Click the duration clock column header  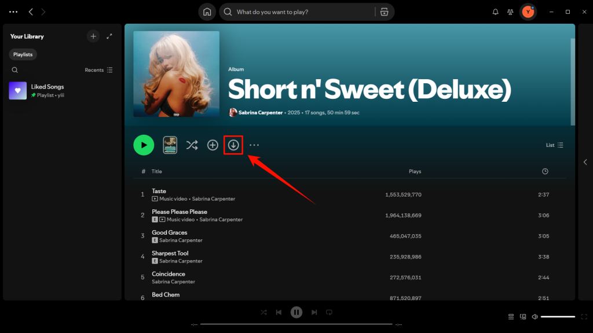[545, 171]
